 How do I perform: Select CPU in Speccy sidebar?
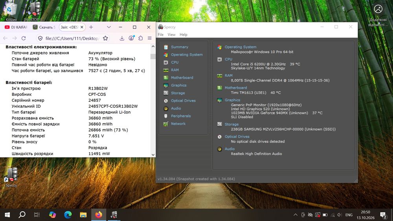pos(175,62)
